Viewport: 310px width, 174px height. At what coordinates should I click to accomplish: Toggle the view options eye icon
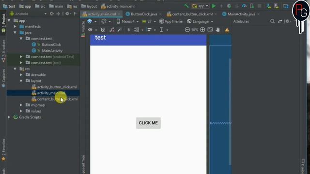pos(91,30)
